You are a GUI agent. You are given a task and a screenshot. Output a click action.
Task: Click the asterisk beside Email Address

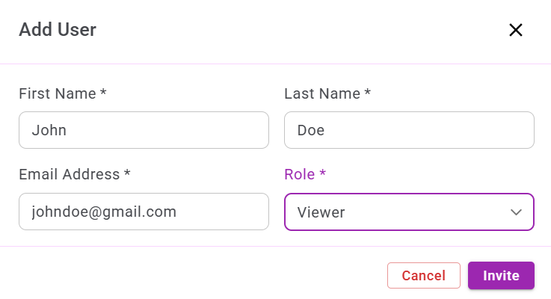click(127, 173)
